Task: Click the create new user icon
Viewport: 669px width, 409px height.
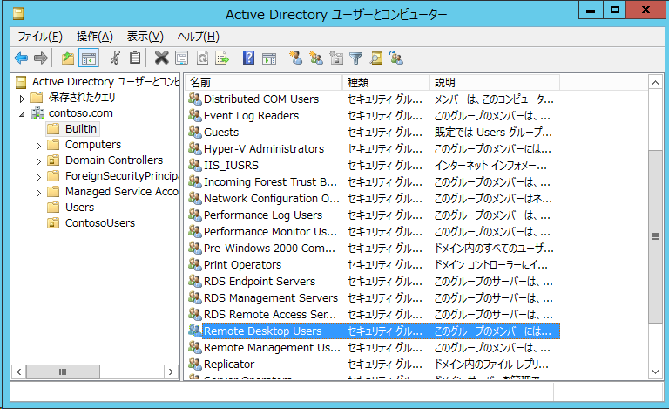Action: (295, 58)
